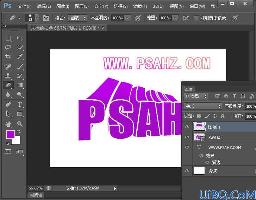Select the Move tool
The image size is (256, 200).
pyautogui.click(x=20, y=38)
